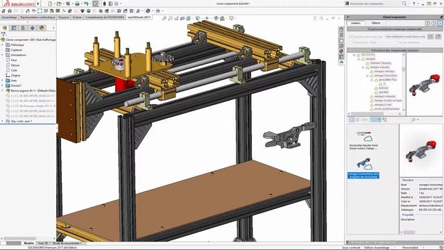Undo the last action with the Undo icon
The width and height of the screenshot is (444, 250).
[x=86, y=3]
